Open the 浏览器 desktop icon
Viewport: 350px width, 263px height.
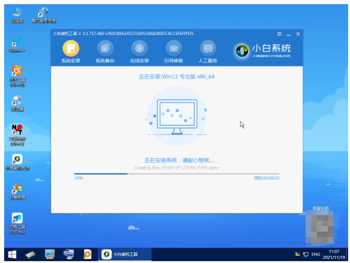pos(17,103)
